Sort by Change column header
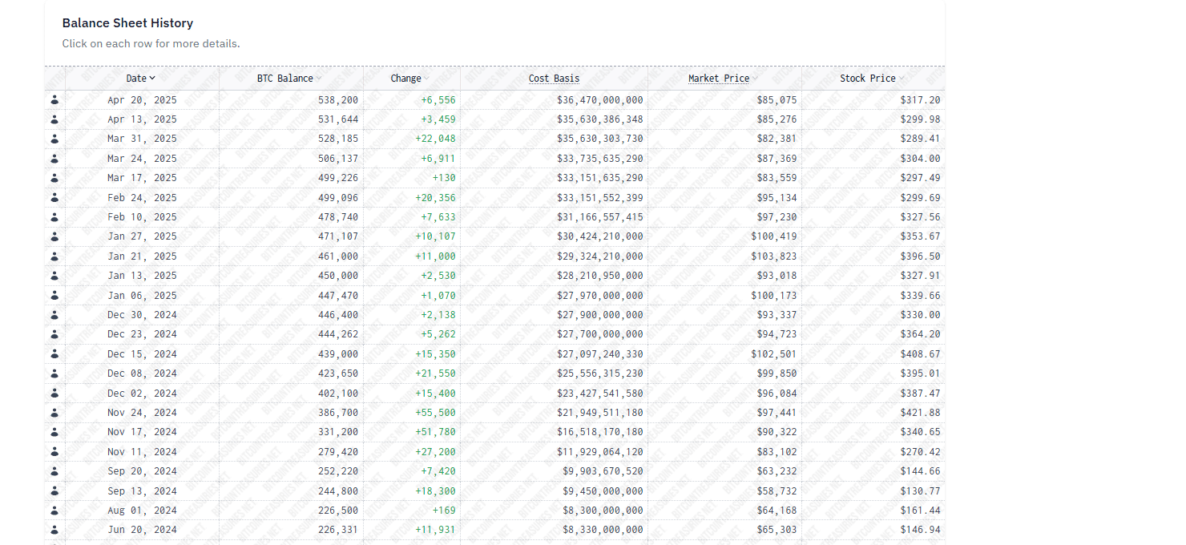 pos(410,79)
